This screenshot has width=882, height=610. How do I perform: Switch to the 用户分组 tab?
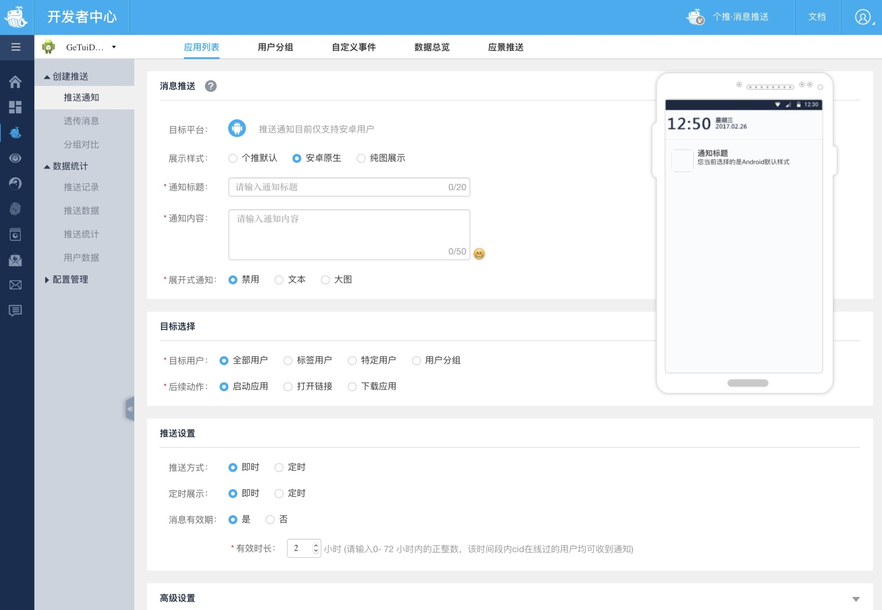pos(275,47)
